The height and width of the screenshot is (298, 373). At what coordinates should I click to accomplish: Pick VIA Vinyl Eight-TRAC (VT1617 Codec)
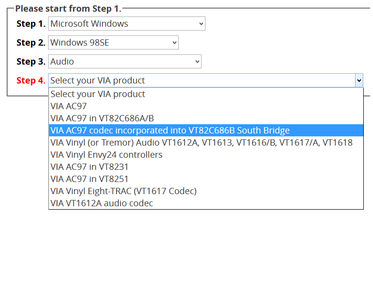[123, 191]
